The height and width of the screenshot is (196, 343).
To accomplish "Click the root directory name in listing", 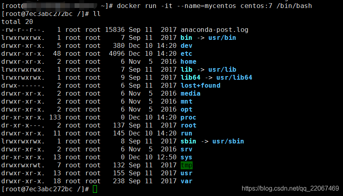I will (188, 125).
